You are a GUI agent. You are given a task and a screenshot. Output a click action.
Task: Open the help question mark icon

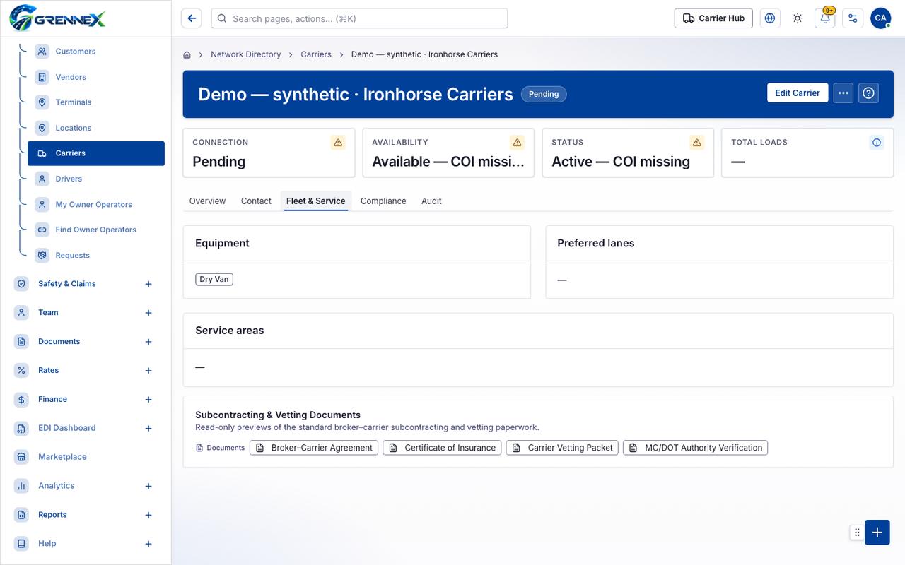869,93
